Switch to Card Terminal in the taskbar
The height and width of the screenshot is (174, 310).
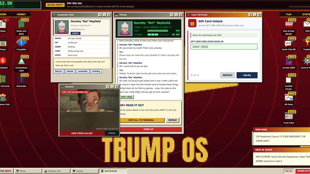[x=113, y=171]
